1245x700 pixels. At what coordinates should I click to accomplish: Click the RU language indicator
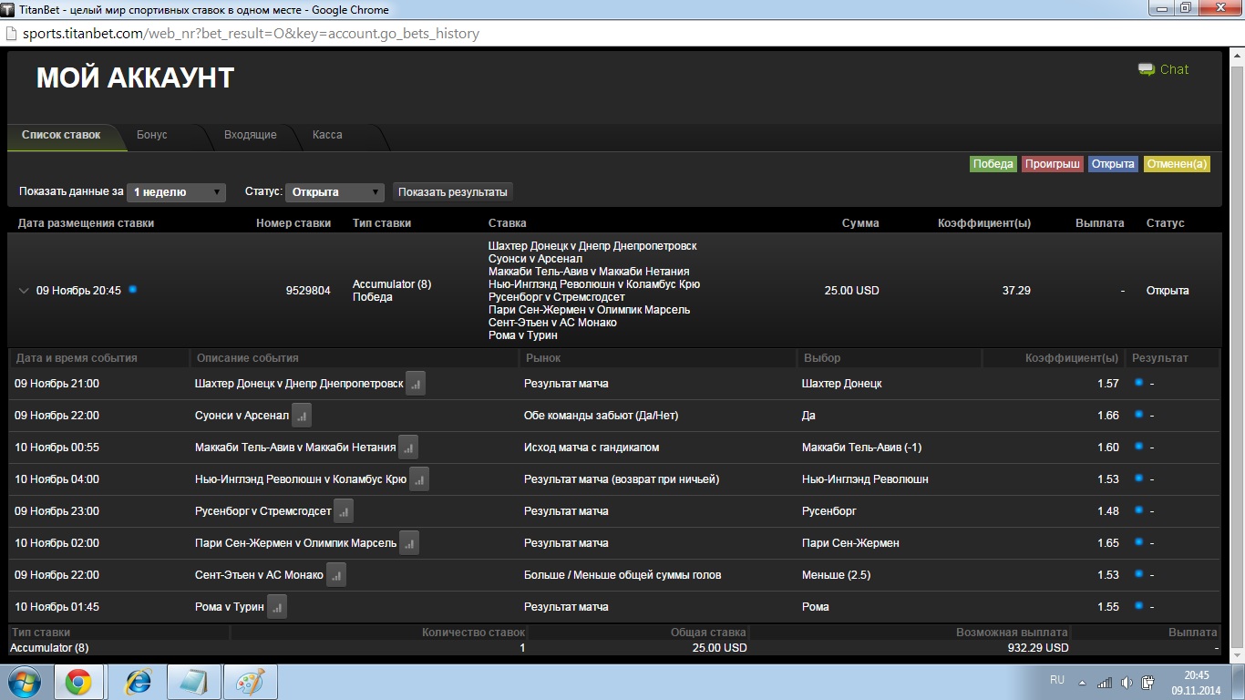(1057, 680)
